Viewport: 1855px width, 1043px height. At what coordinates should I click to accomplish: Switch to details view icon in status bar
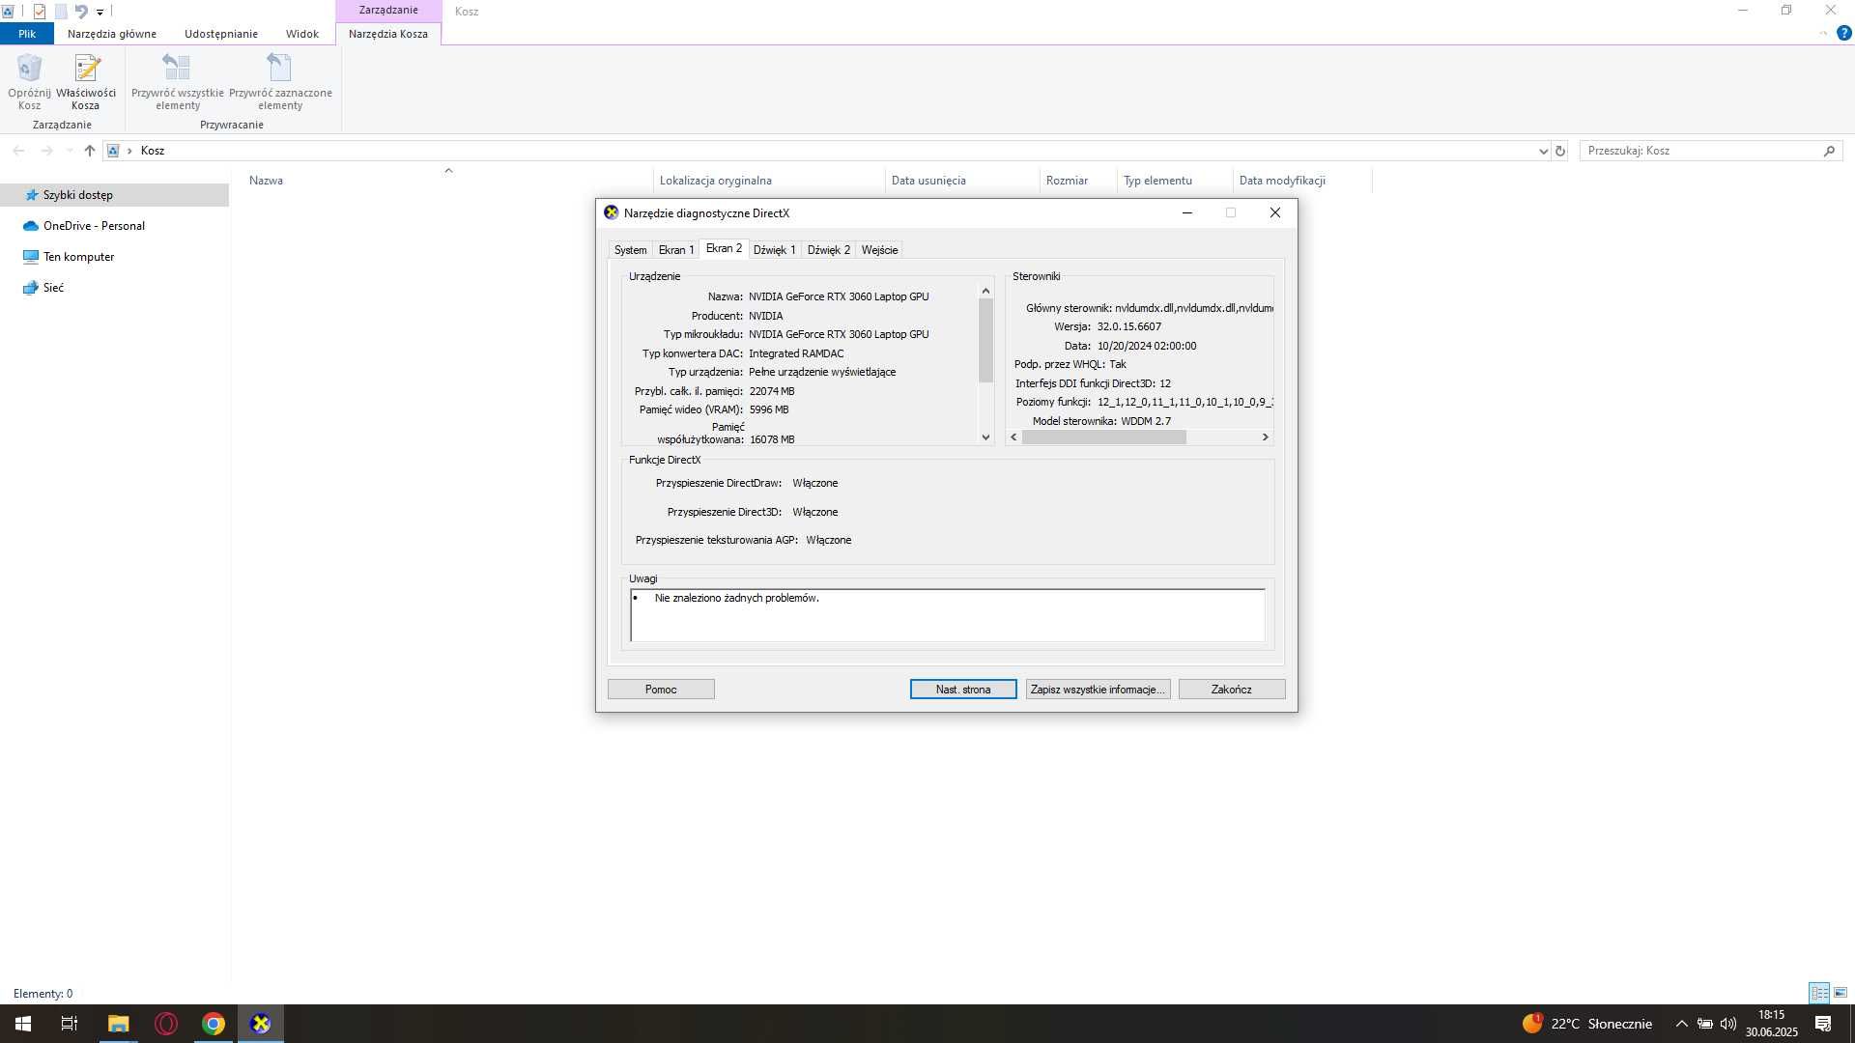pyautogui.click(x=1819, y=993)
